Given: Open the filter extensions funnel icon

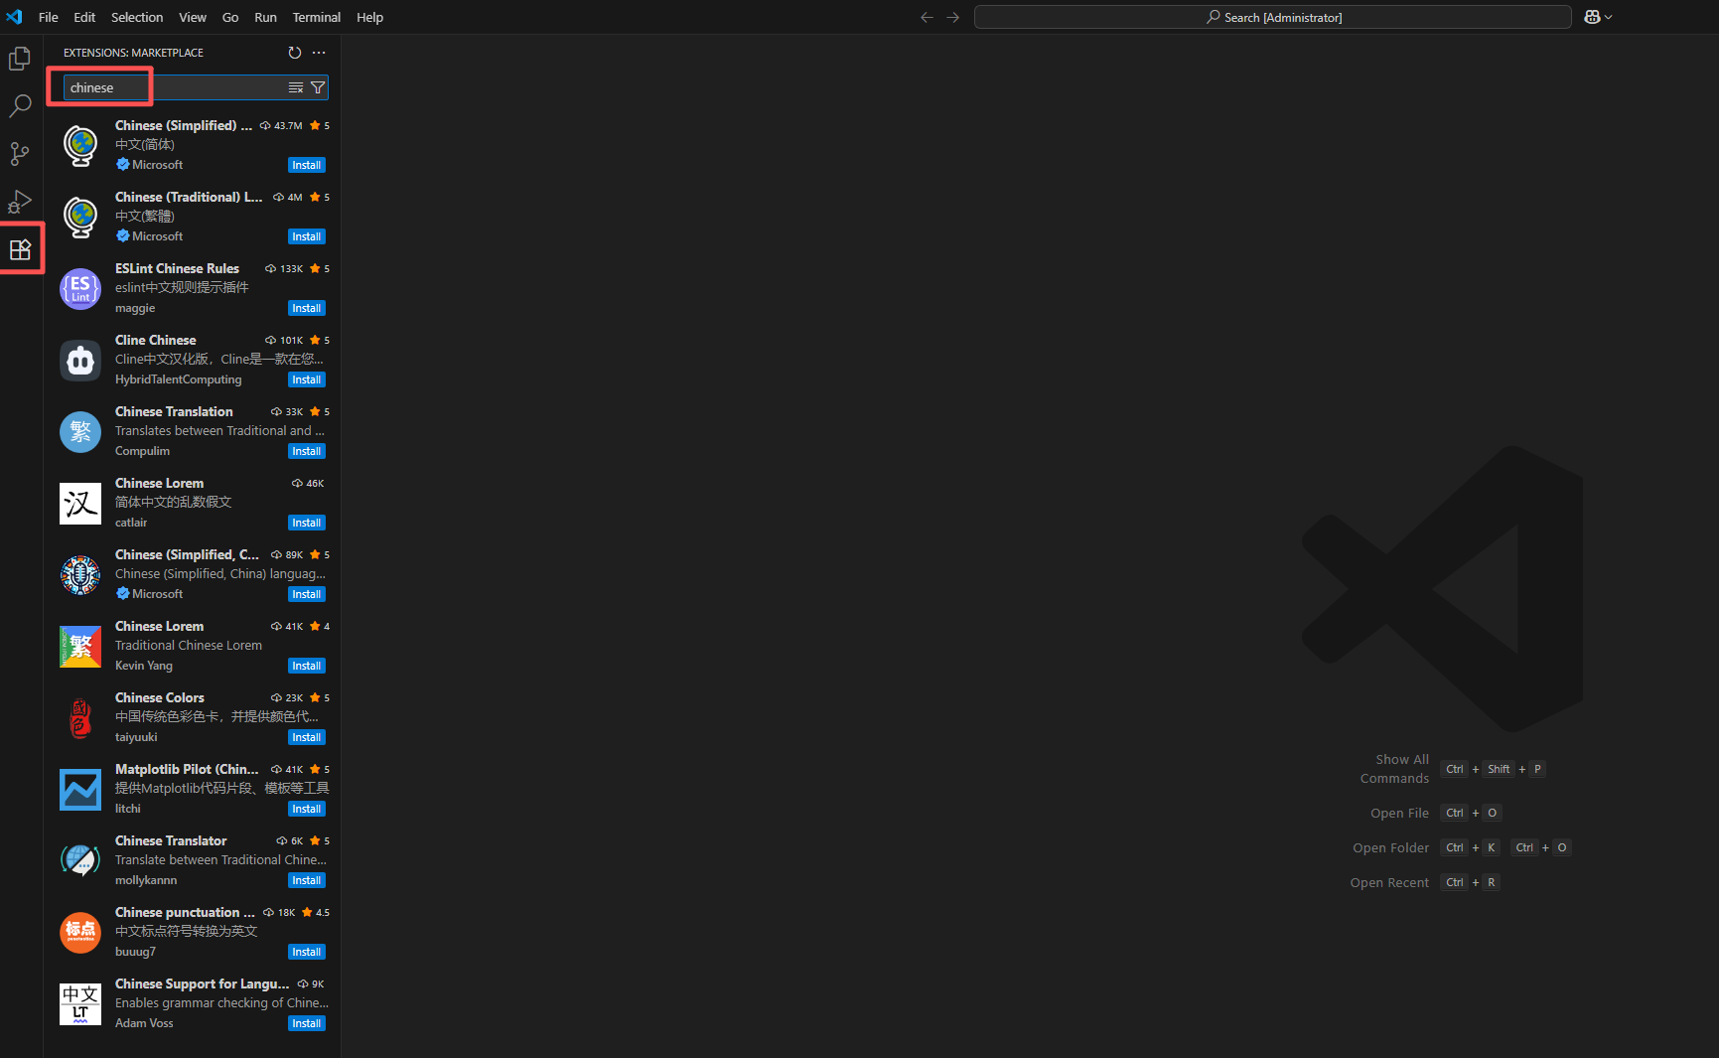Looking at the screenshot, I should (318, 87).
